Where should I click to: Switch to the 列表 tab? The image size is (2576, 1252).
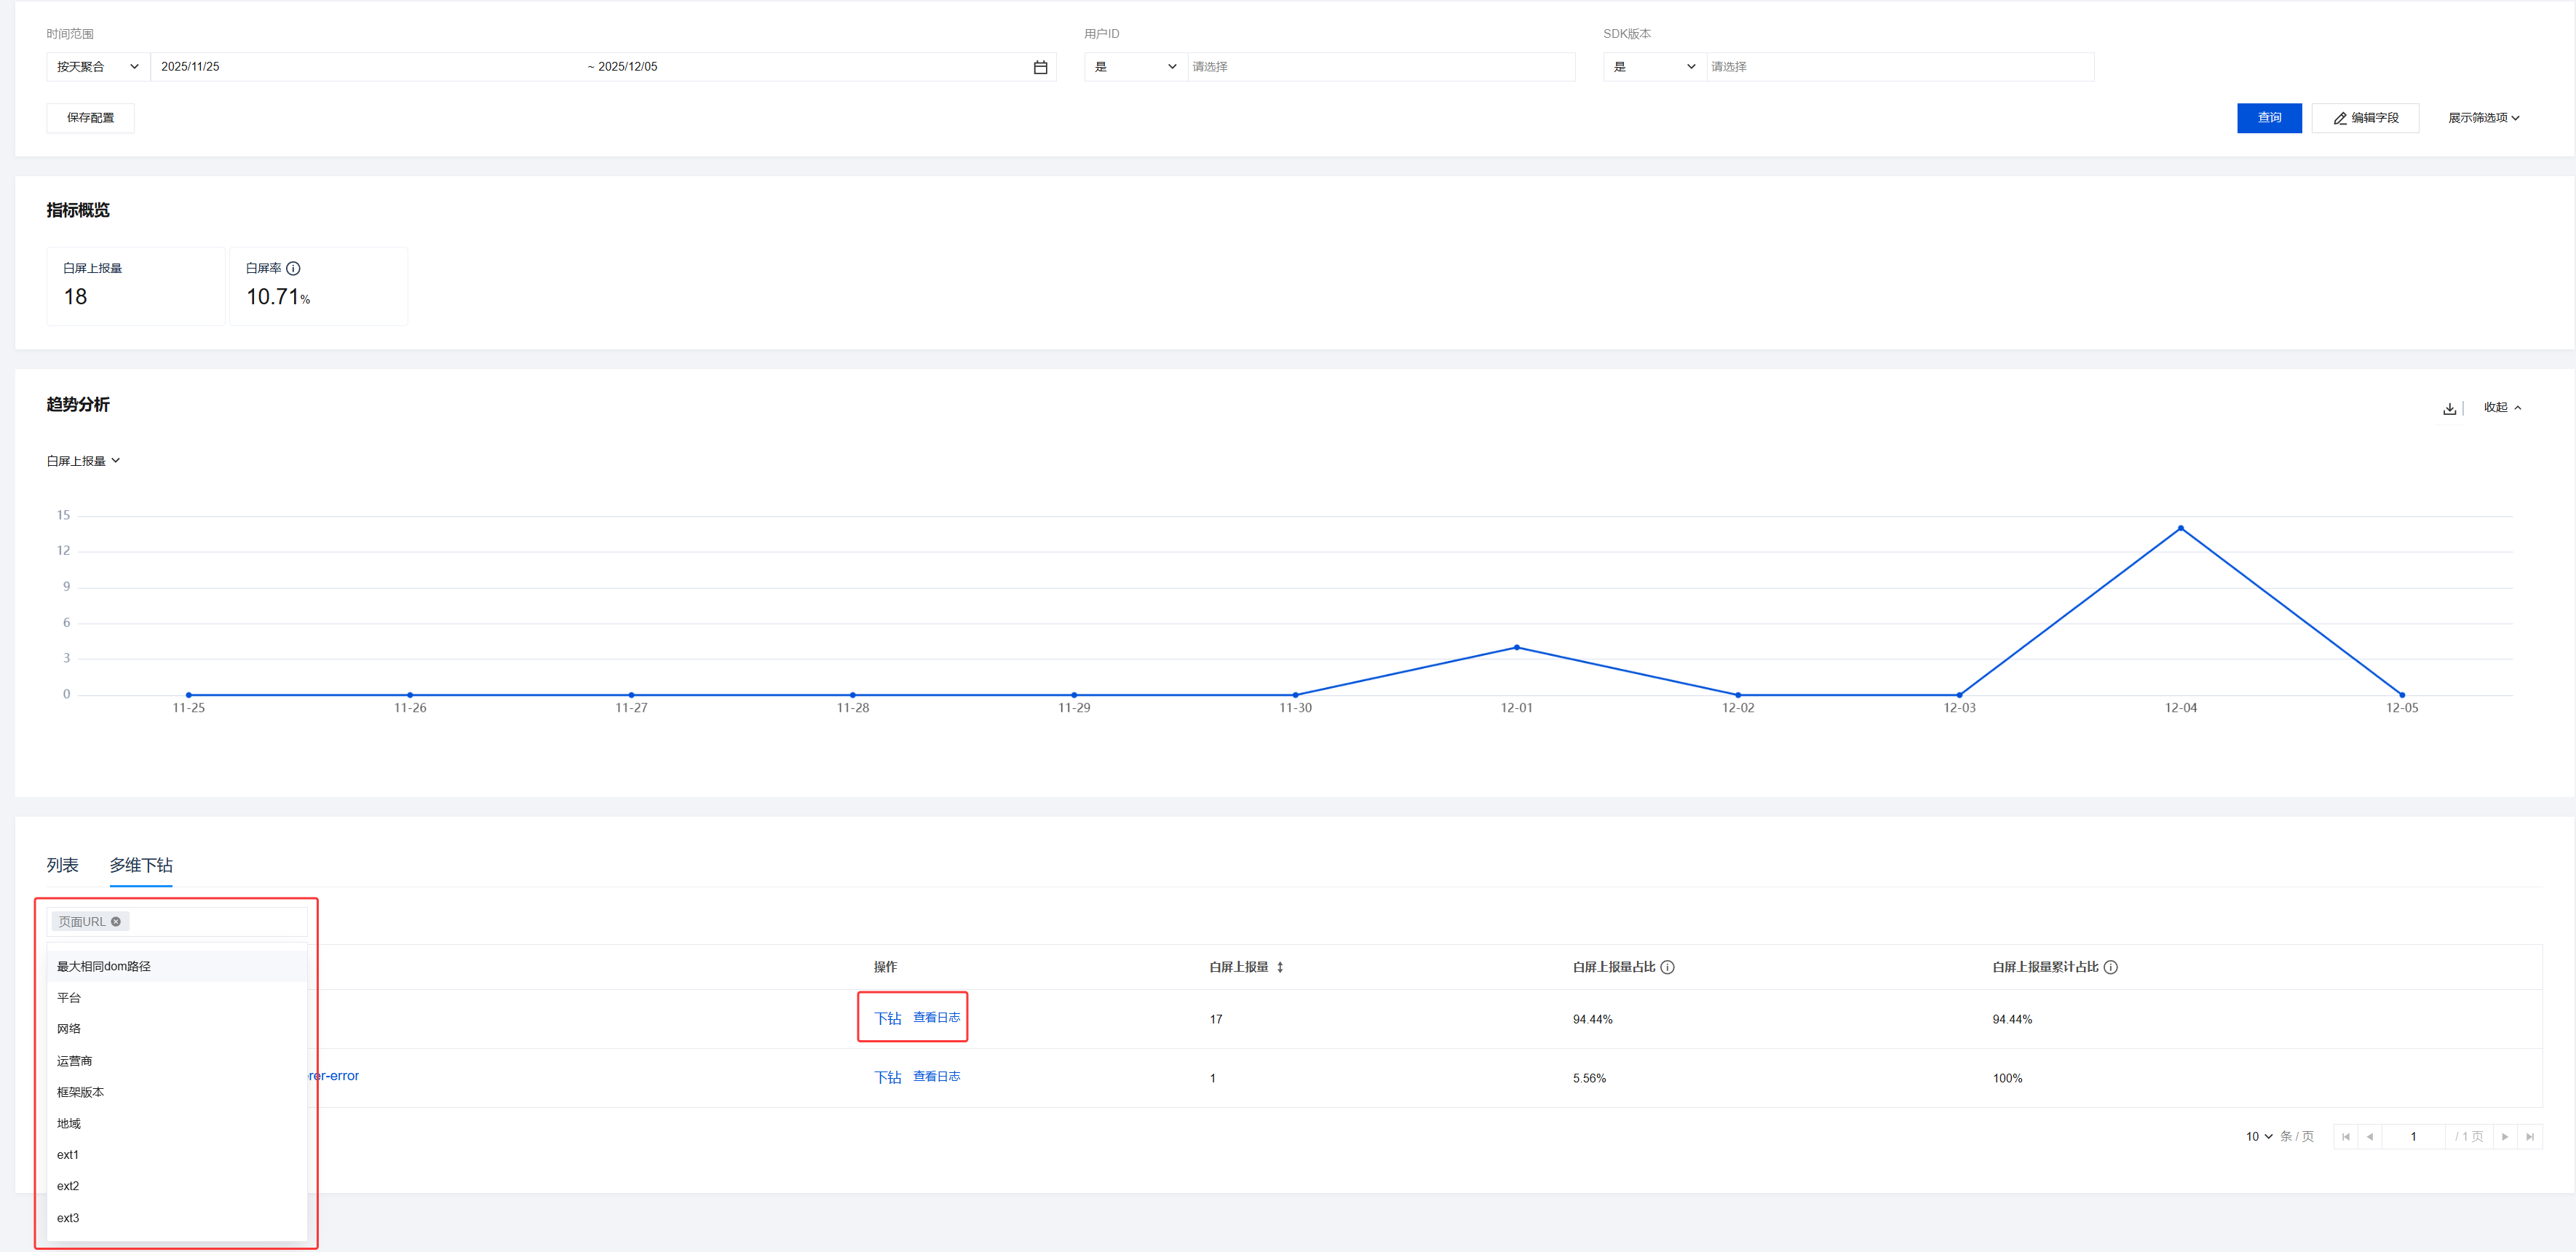[62, 865]
